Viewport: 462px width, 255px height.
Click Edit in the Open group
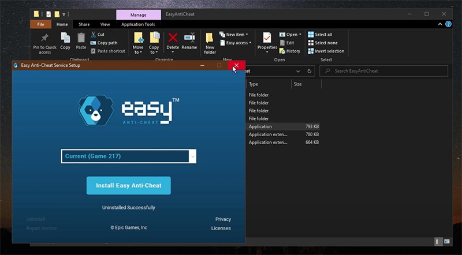point(286,43)
